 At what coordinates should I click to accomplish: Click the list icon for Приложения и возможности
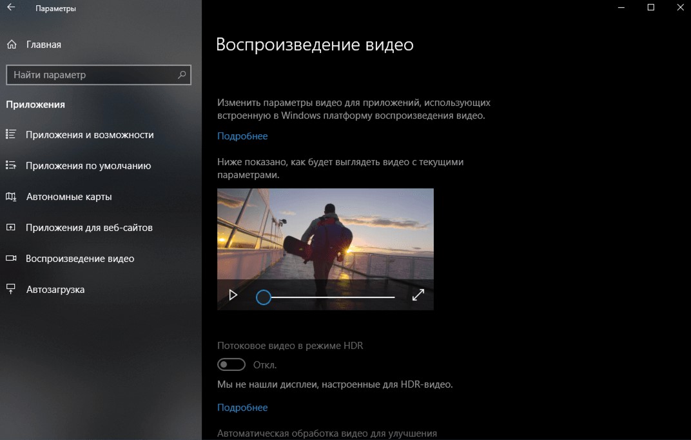(x=10, y=134)
